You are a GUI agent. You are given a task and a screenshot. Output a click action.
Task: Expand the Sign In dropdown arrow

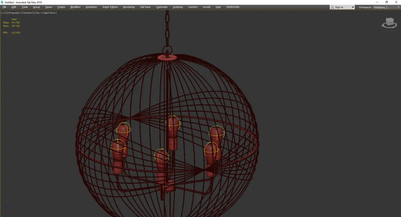pyautogui.click(x=353, y=7)
